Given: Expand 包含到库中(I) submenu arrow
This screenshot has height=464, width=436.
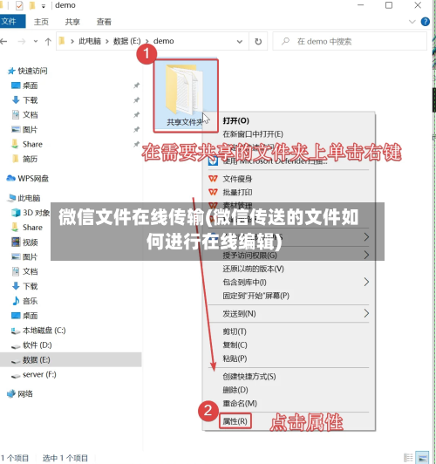Looking at the screenshot, I should (x=366, y=282).
